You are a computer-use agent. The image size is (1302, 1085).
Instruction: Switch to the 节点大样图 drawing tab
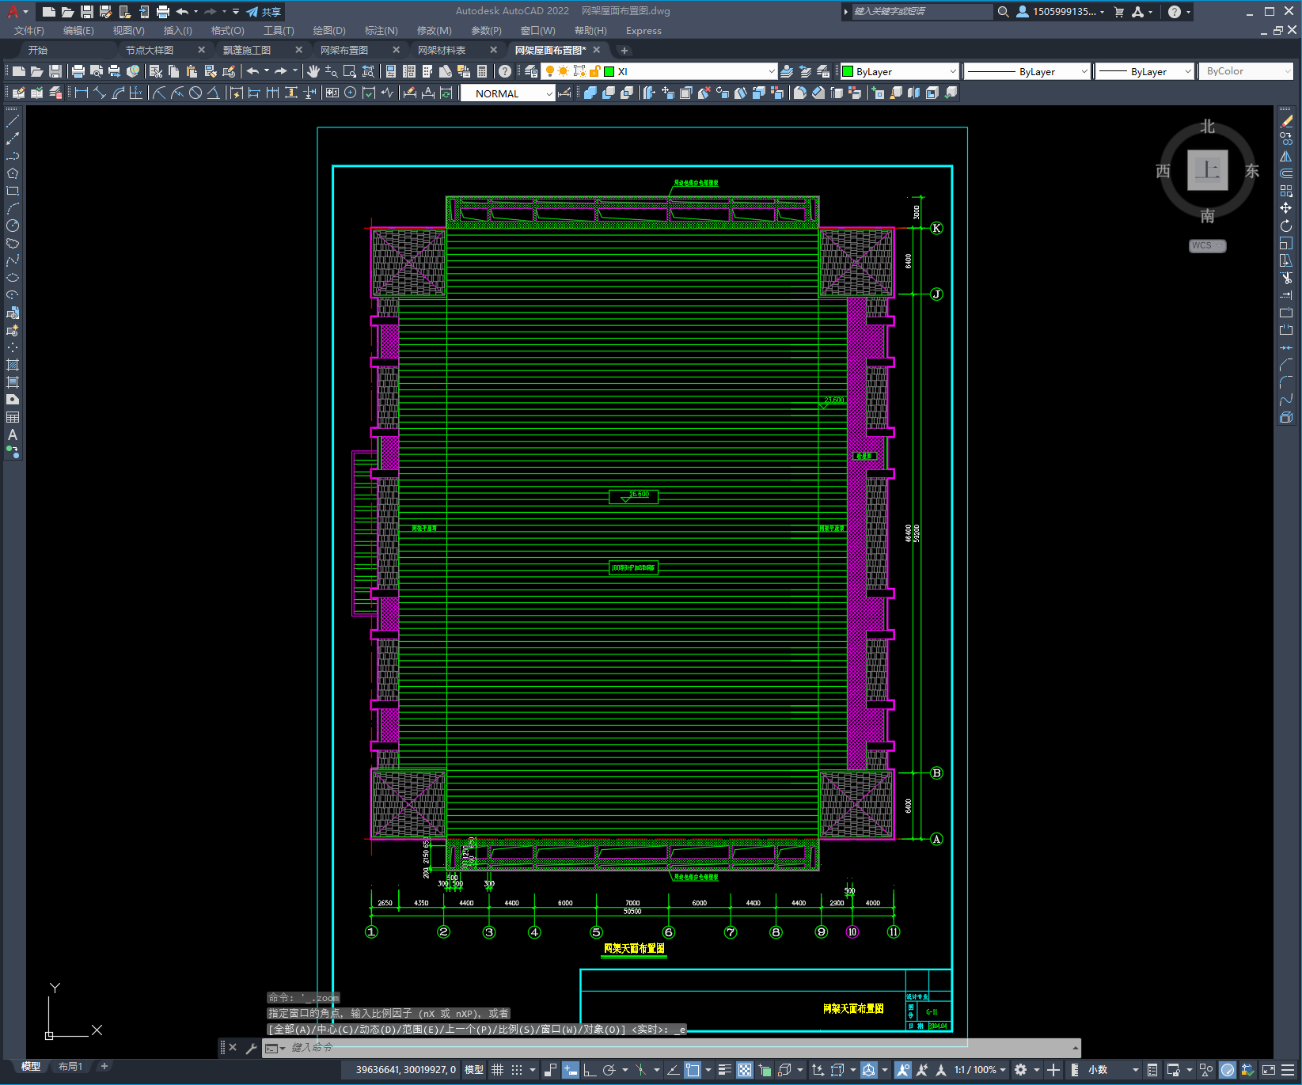[x=150, y=50]
